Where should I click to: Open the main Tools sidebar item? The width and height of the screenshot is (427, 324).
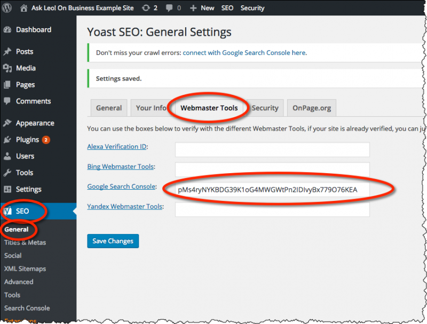(25, 173)
